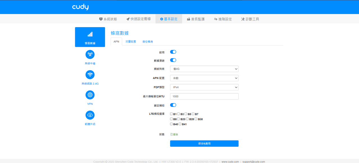Click the 基本設定 gear icon

click(x=162, y=19)
